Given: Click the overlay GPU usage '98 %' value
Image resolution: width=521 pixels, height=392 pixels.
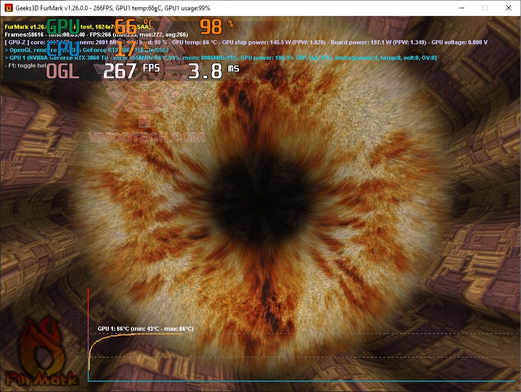Looking at the screenshot, I should pyautogui.click(x=217, y=27).
